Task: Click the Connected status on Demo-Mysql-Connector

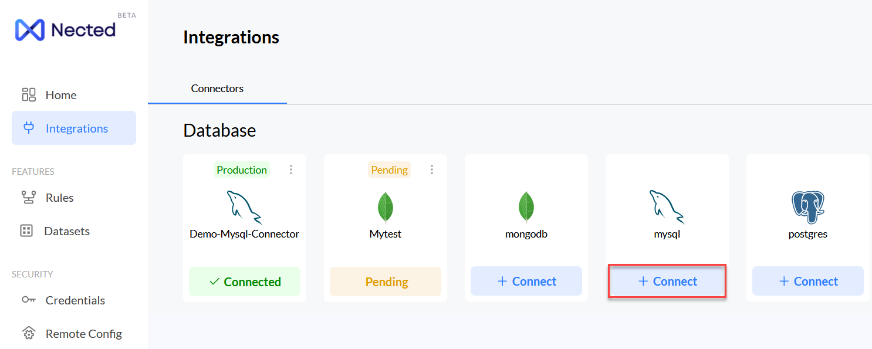Action: pyautogui.click(x=245, y=282)
